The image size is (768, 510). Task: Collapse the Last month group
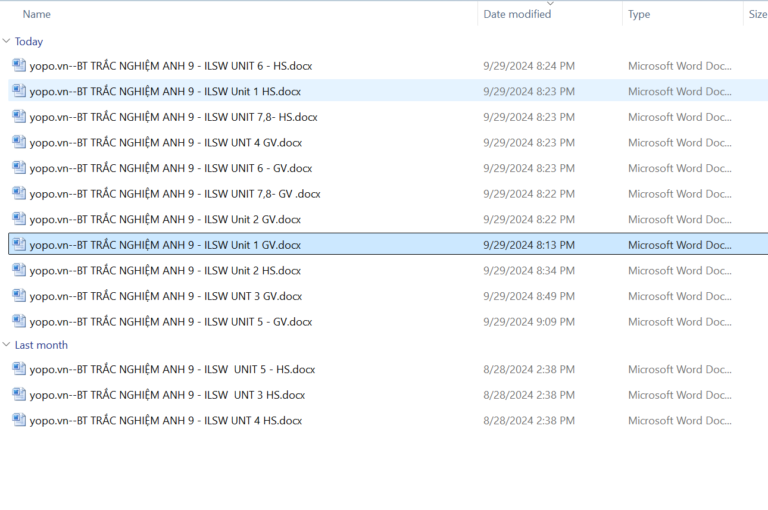pyautogui.click(x=7, y=345)
